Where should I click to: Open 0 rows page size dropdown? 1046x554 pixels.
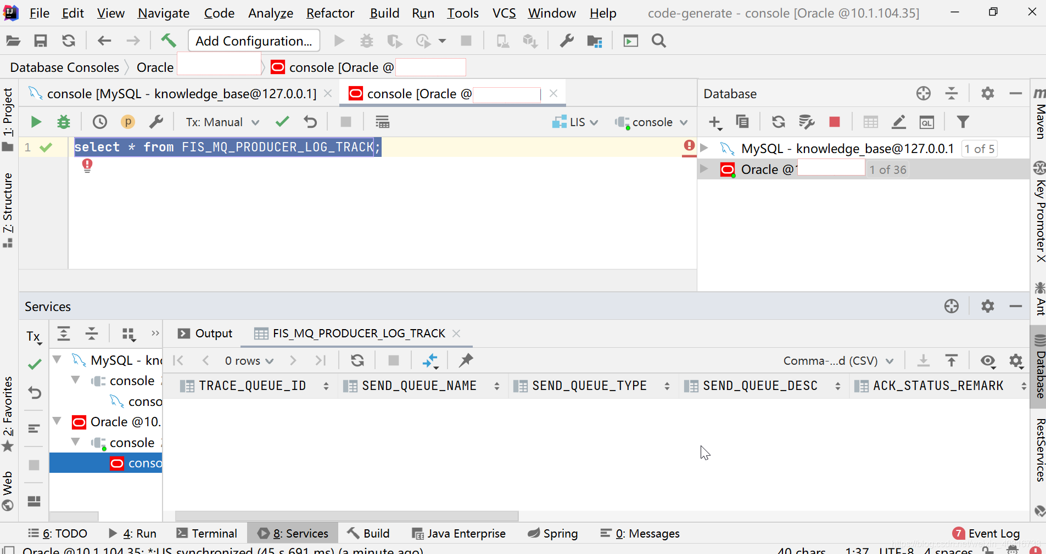tap(249, 360)
